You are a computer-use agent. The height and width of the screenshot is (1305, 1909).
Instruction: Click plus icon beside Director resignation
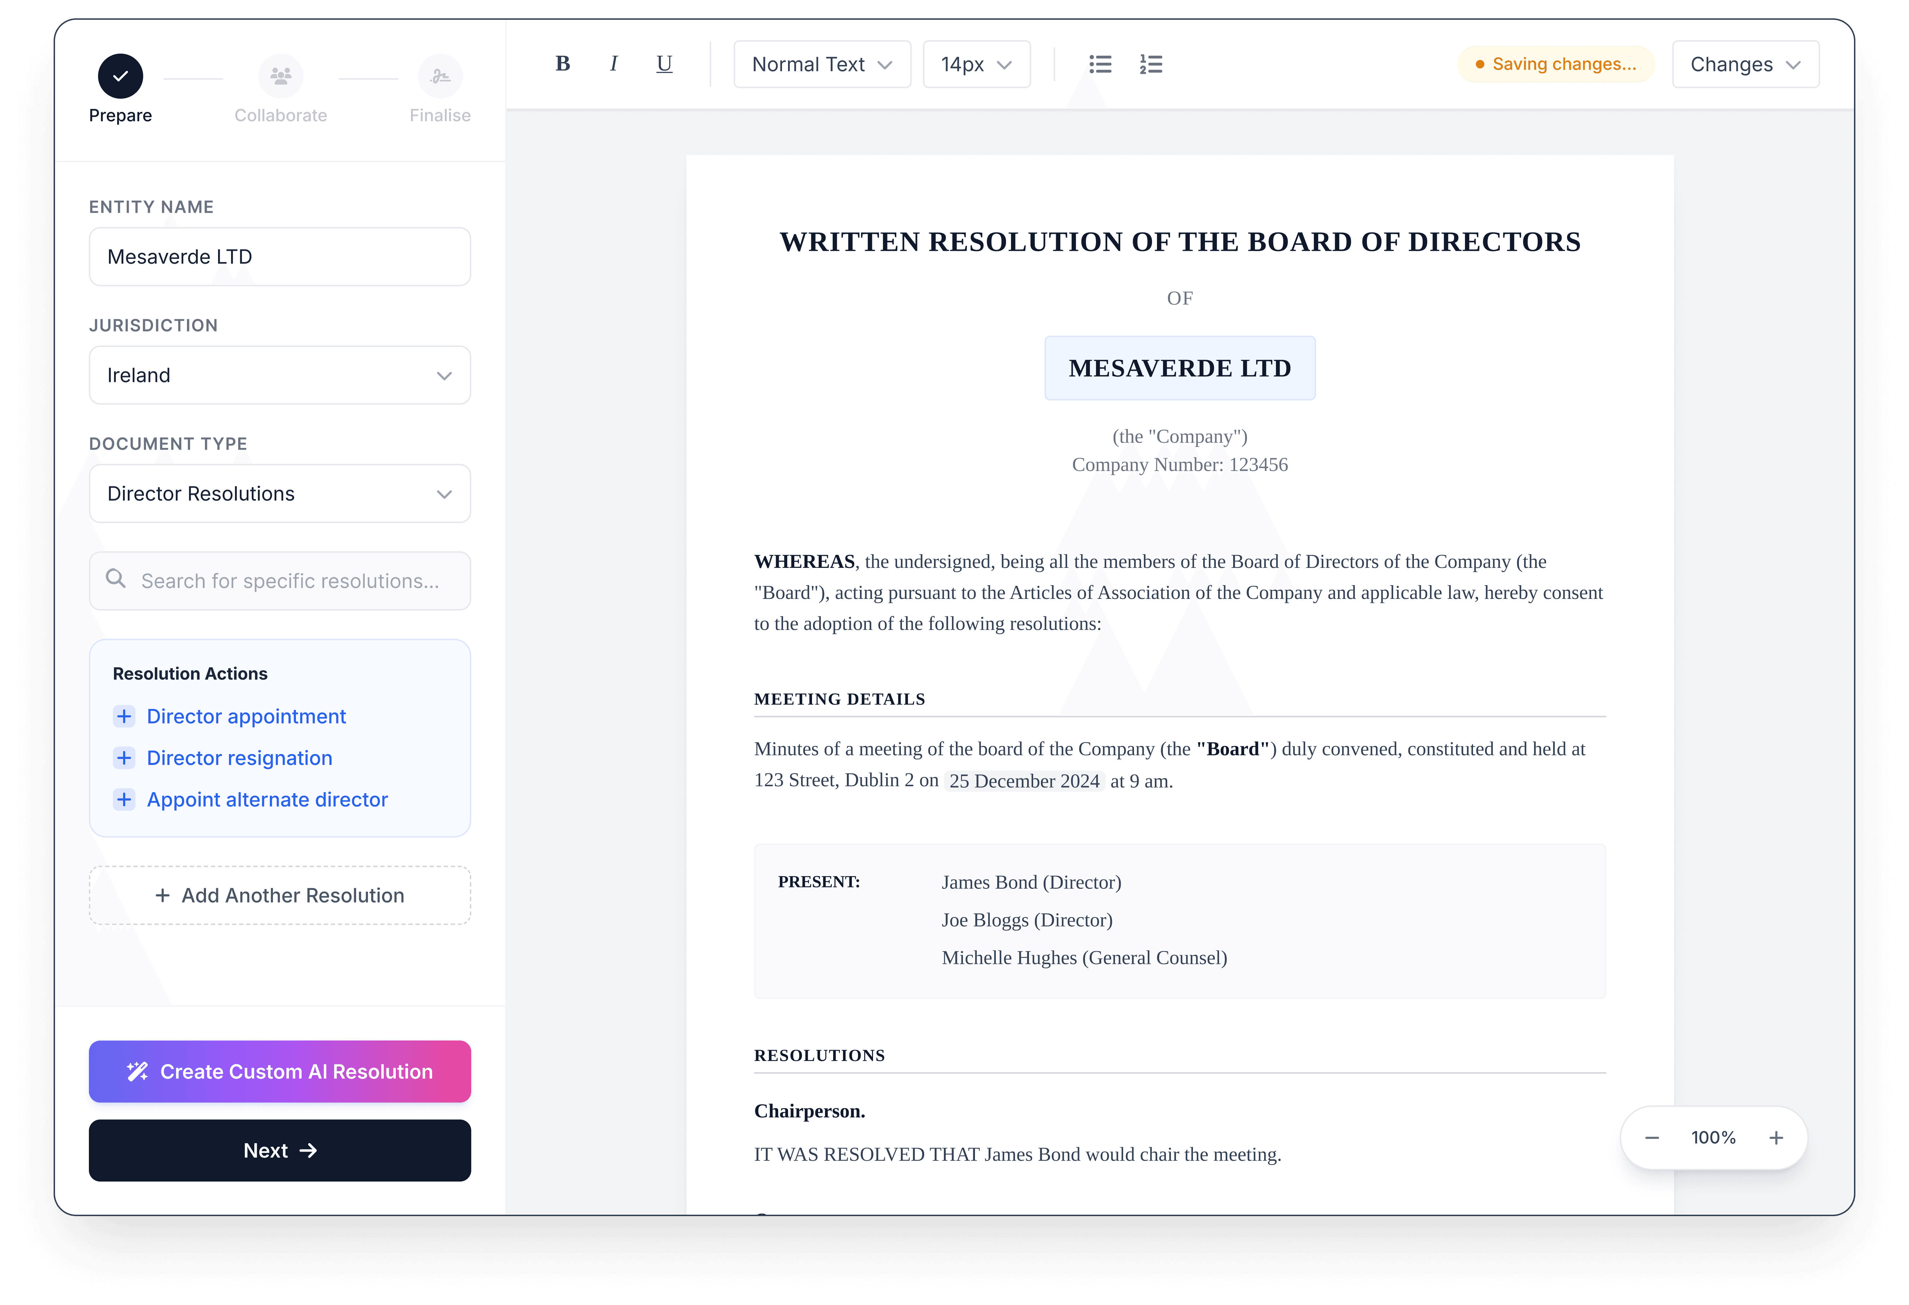(x=124, y=758)
